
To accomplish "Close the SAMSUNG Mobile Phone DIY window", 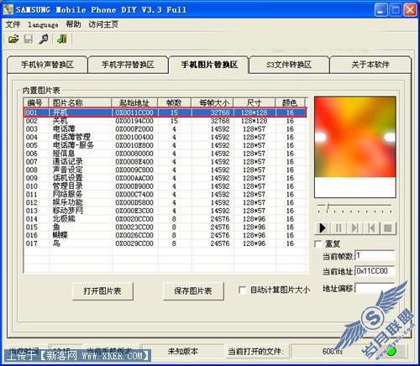I will coord(410,10).
